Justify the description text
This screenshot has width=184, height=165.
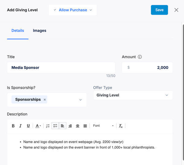point(85,126)
